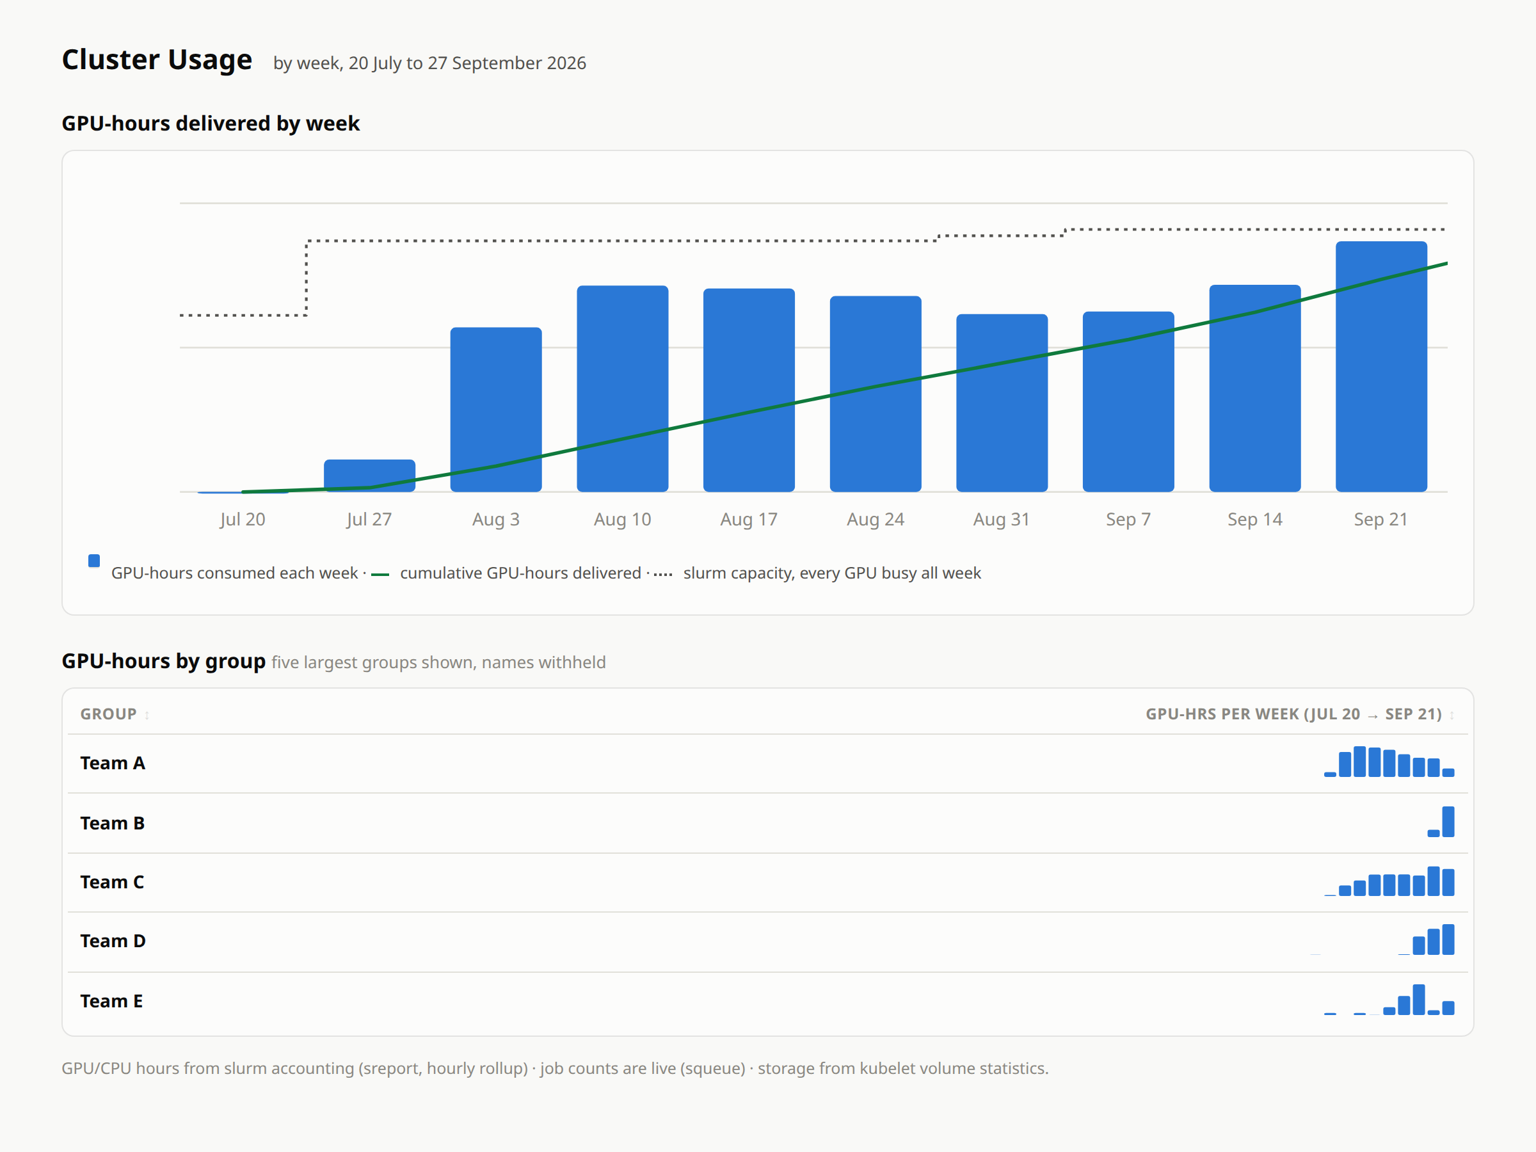Click Team E's weekly sparkline
Screen dimensions: 1536x1152
1389,999
